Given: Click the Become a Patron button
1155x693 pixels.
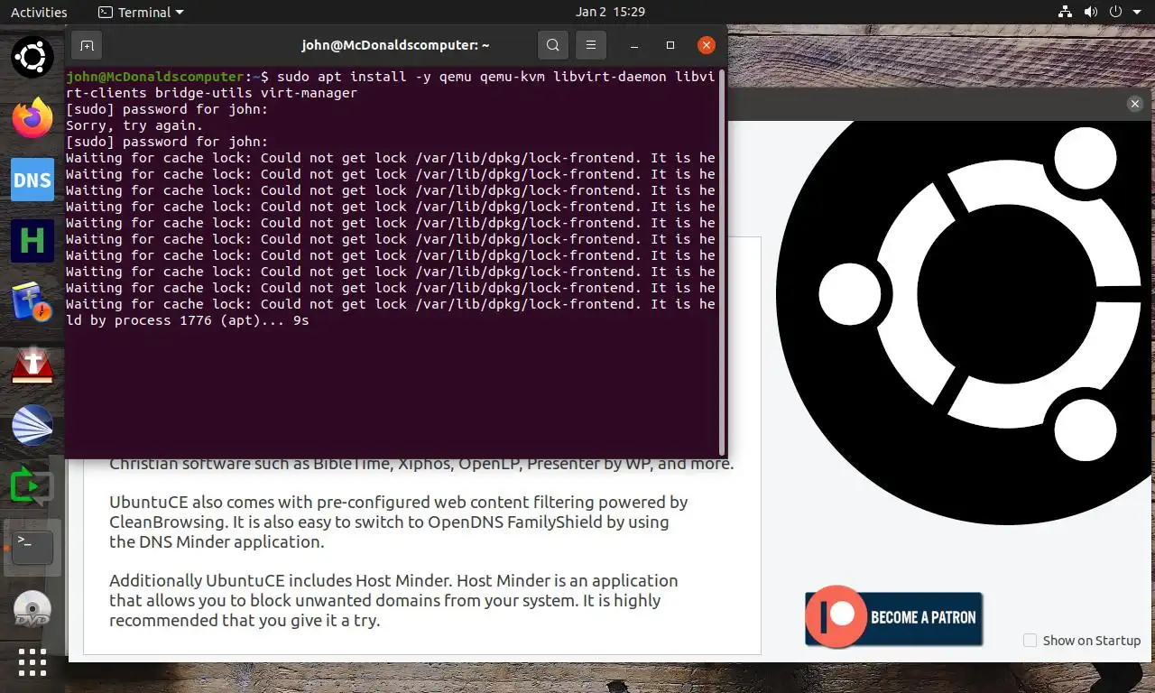Looking at the screenshot, I should [893, 618].
